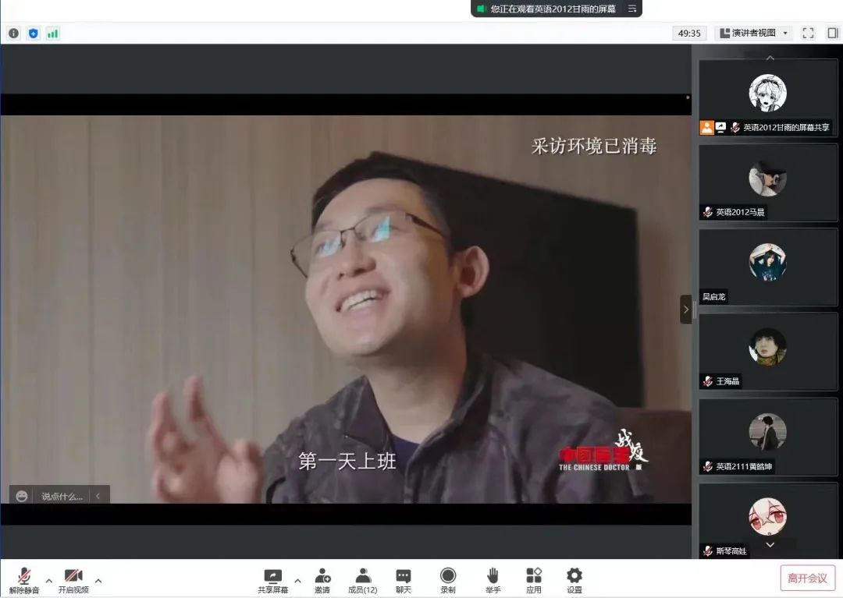
Task: Open the 演讲者视图 view dropdown
Action: coord(754,33)
